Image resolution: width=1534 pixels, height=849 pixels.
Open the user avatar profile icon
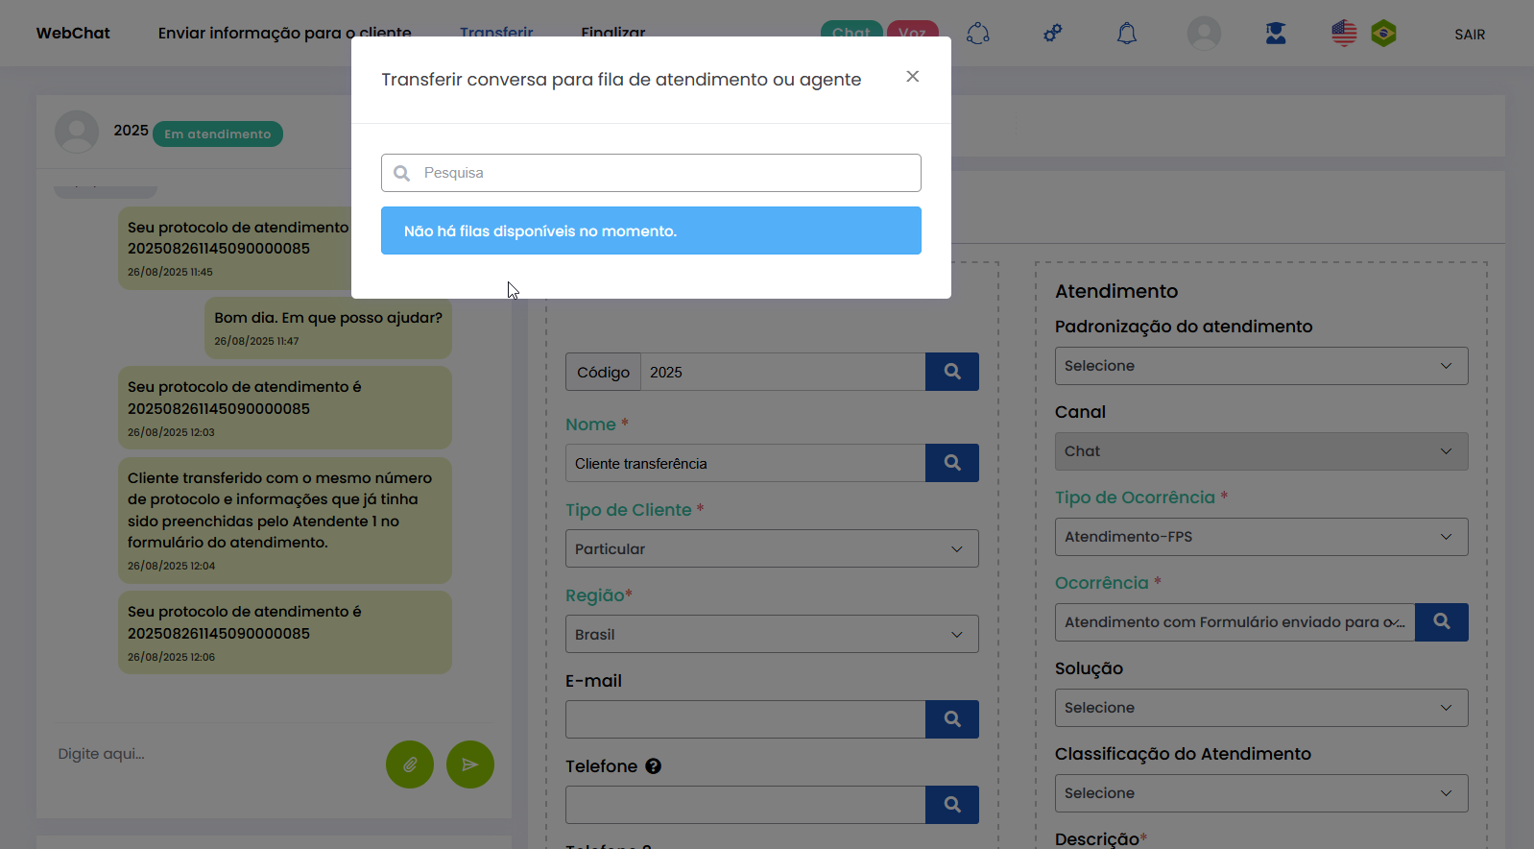click(x=1204, y=34)
